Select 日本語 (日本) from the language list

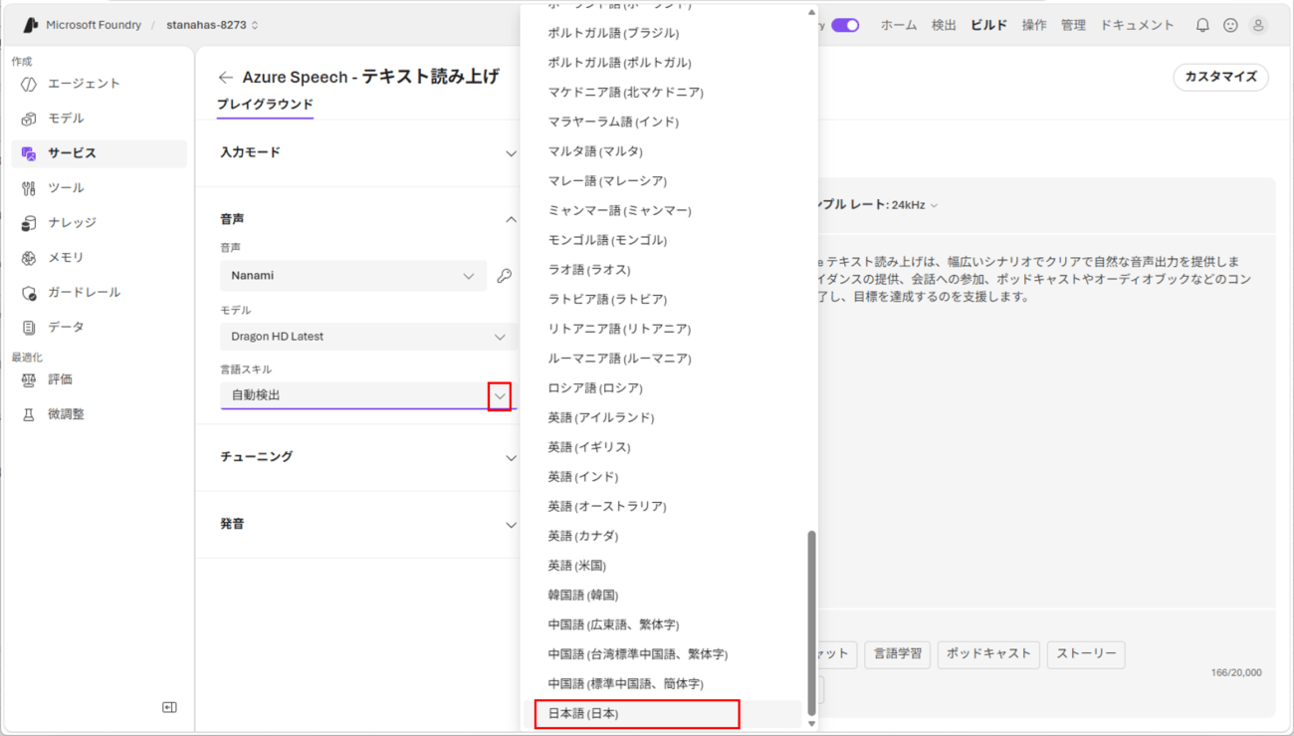[x=662, y=714]
